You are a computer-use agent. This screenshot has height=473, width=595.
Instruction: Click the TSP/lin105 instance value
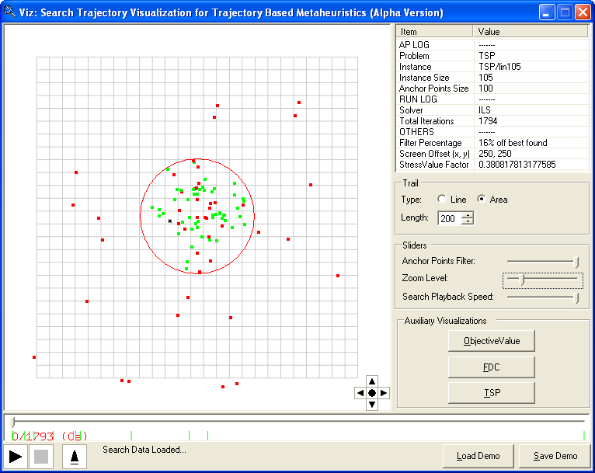pyautogui.click(x=499, y=67)
